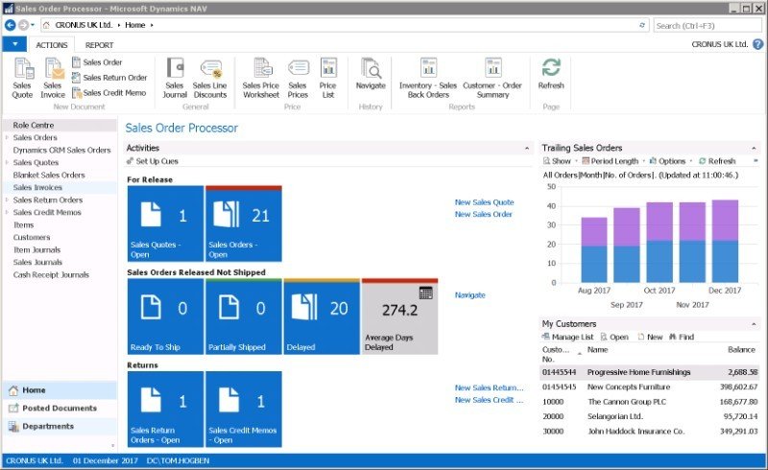This screenshot has height=470, width=768.
Task: Create a Sales Credit Memo from ribbon
Action: pyautogui.click(x=108, y=92)
